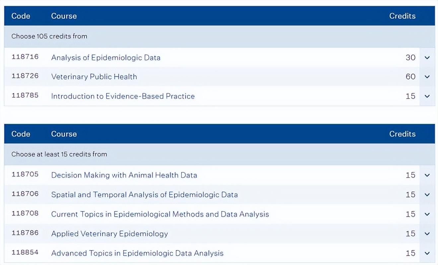Expand Applied Veterinary Epidemiology chevron
This screenshot has width=438, height=265.
click(x=427, y=233)
